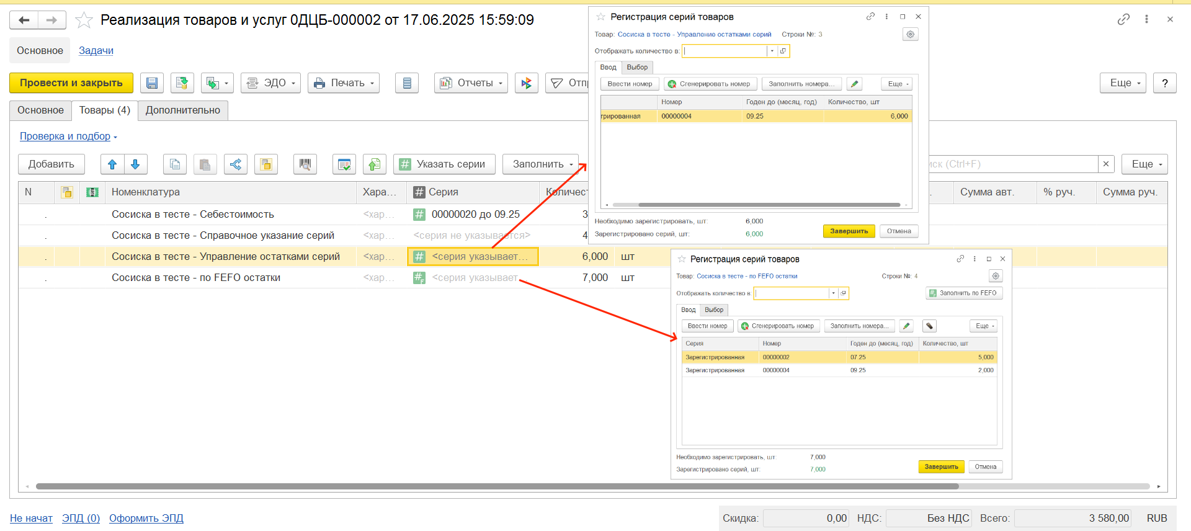Click the copy rows icon
Image resolution: width=1191 pixels, height=531 pixels.
pyautogui.click(x=175, y=164)
